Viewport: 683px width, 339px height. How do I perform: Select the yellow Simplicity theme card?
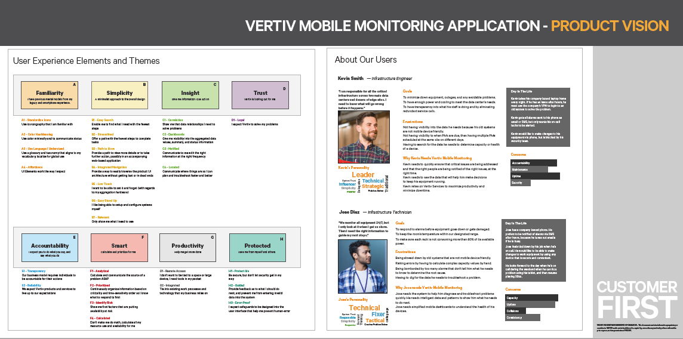[120, 95]
